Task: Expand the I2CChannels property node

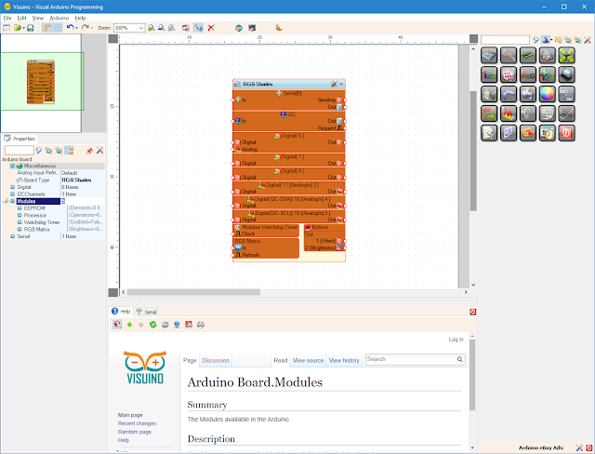Action: [12, 194]
